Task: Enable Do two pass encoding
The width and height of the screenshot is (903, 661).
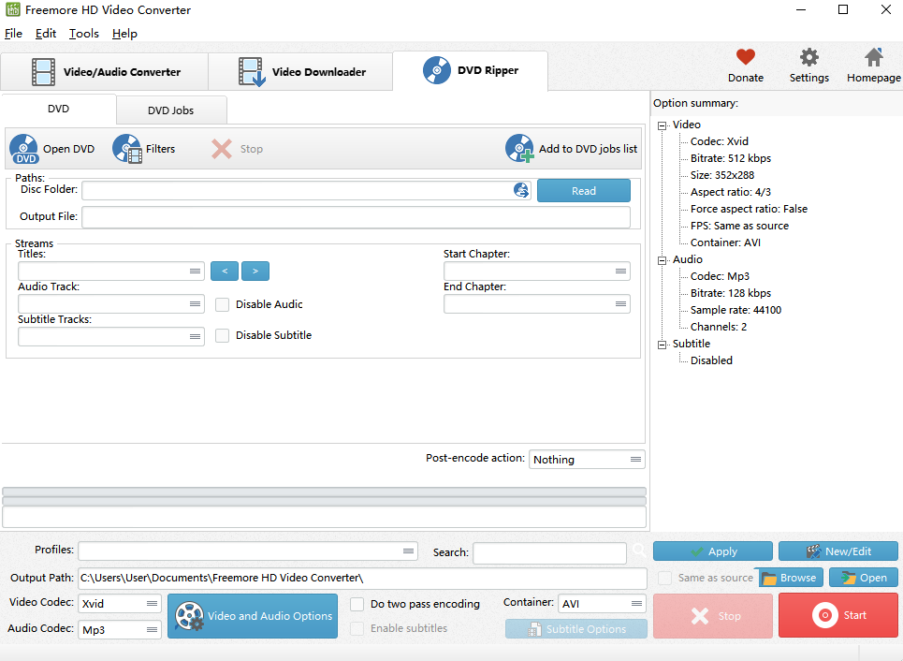Action: point(357,604)
